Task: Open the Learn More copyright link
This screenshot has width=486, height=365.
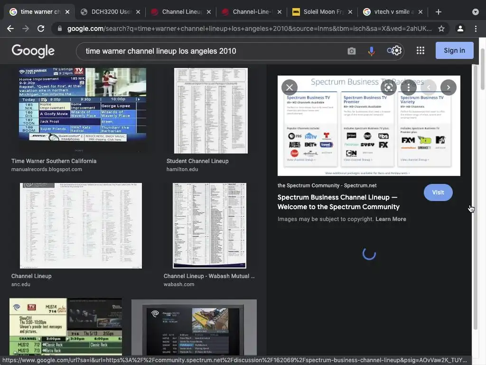Action: pos(391,219)
